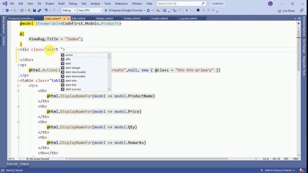Click the Save All icon

tap(39, 11)
